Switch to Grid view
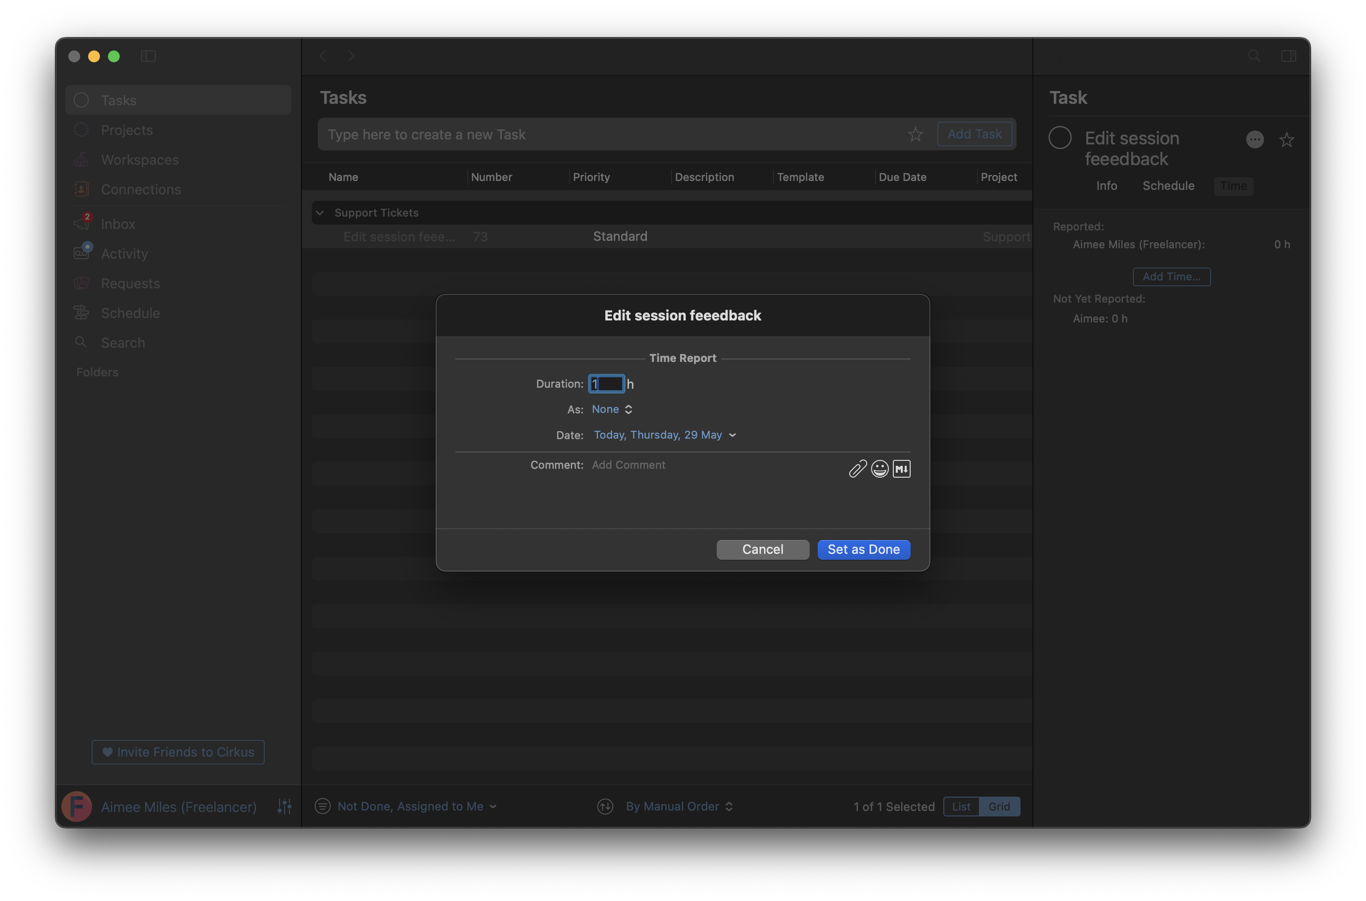The height and width of the screenshot is (901, 1366). [999, 806]
